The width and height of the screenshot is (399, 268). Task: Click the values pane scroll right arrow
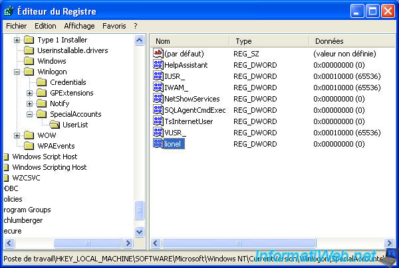tap(389, 243)
